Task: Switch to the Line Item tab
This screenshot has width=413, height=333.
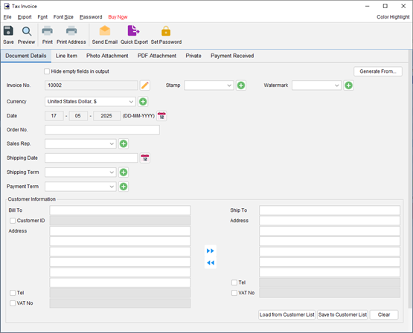Action: coord(66,56)
